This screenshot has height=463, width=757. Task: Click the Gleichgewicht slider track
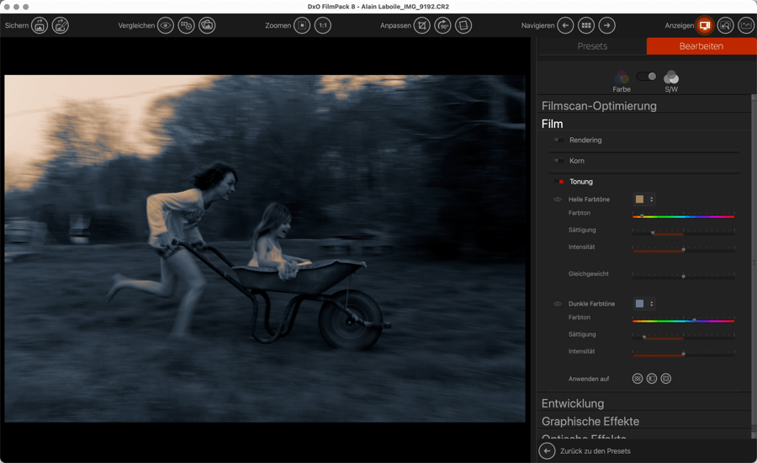pyautogui.click(x=683, y=275)
